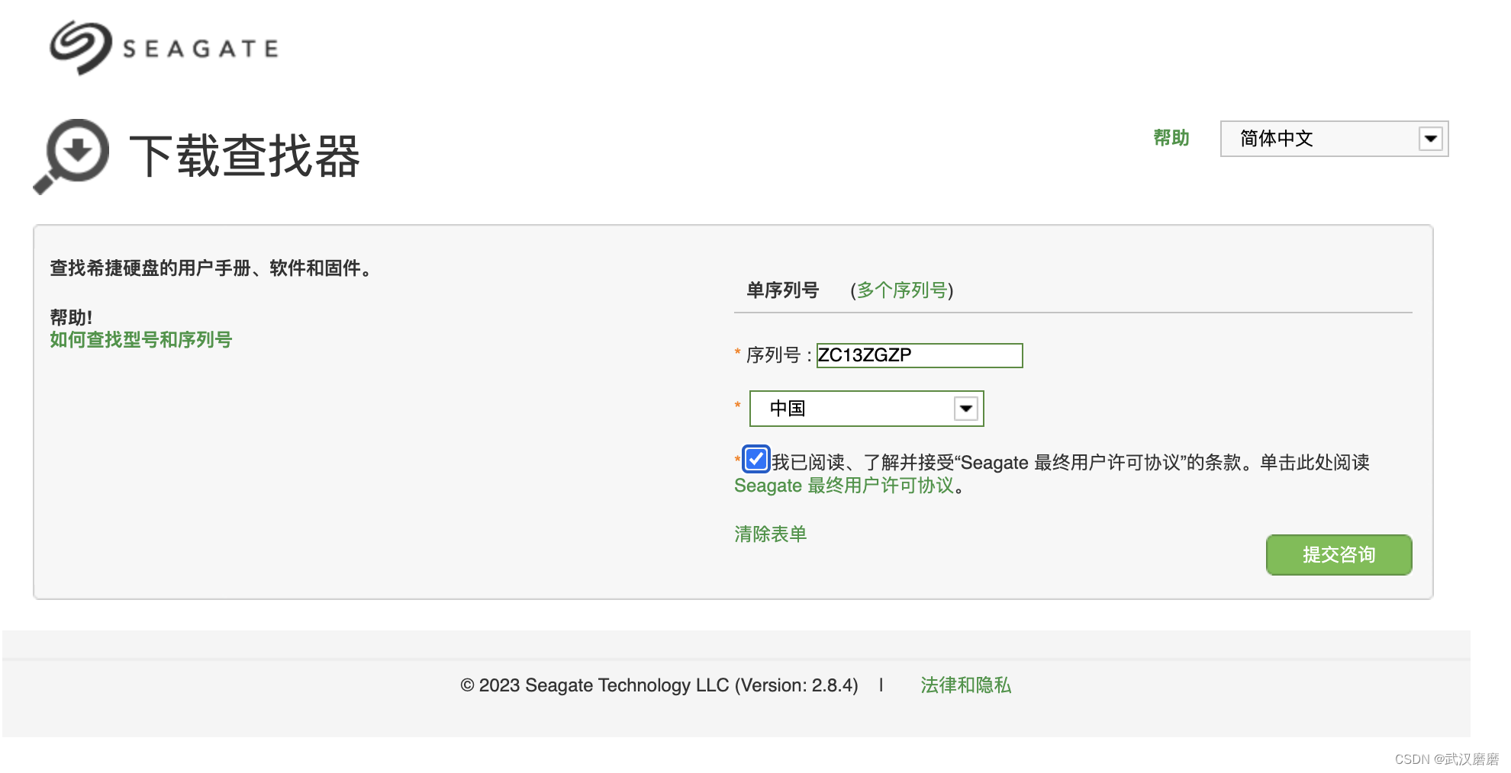Image resolution: width=1511 pixels, height=773 pixels.
Task: Switch to 多个序列号 tab
Action: [902, 290]
